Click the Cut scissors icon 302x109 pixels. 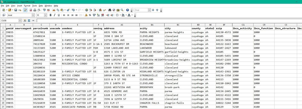(x=54, y=10)
